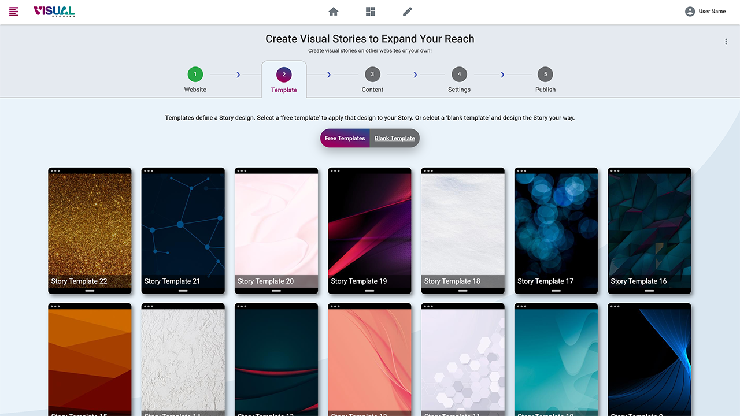
Task: Select the salmon pink waves template
Action: pos(370,359)
